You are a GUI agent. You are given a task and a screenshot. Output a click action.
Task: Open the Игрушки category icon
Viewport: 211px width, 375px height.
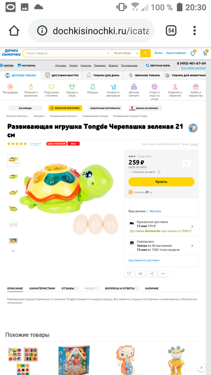coord(93,89)
